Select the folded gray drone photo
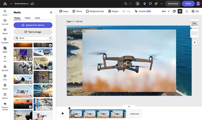Screen dimensions: 202x120 (23, 68)
